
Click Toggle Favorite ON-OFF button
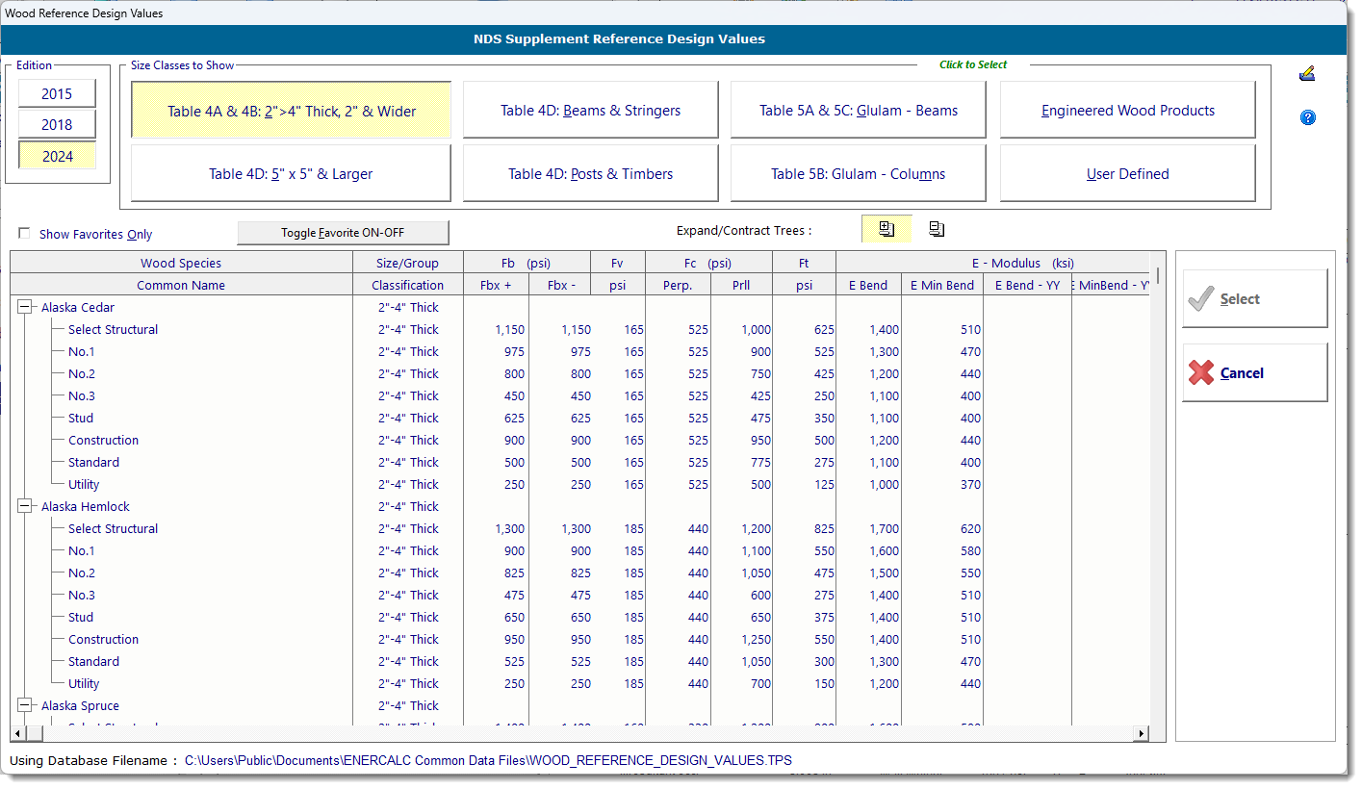coord(343,233)
